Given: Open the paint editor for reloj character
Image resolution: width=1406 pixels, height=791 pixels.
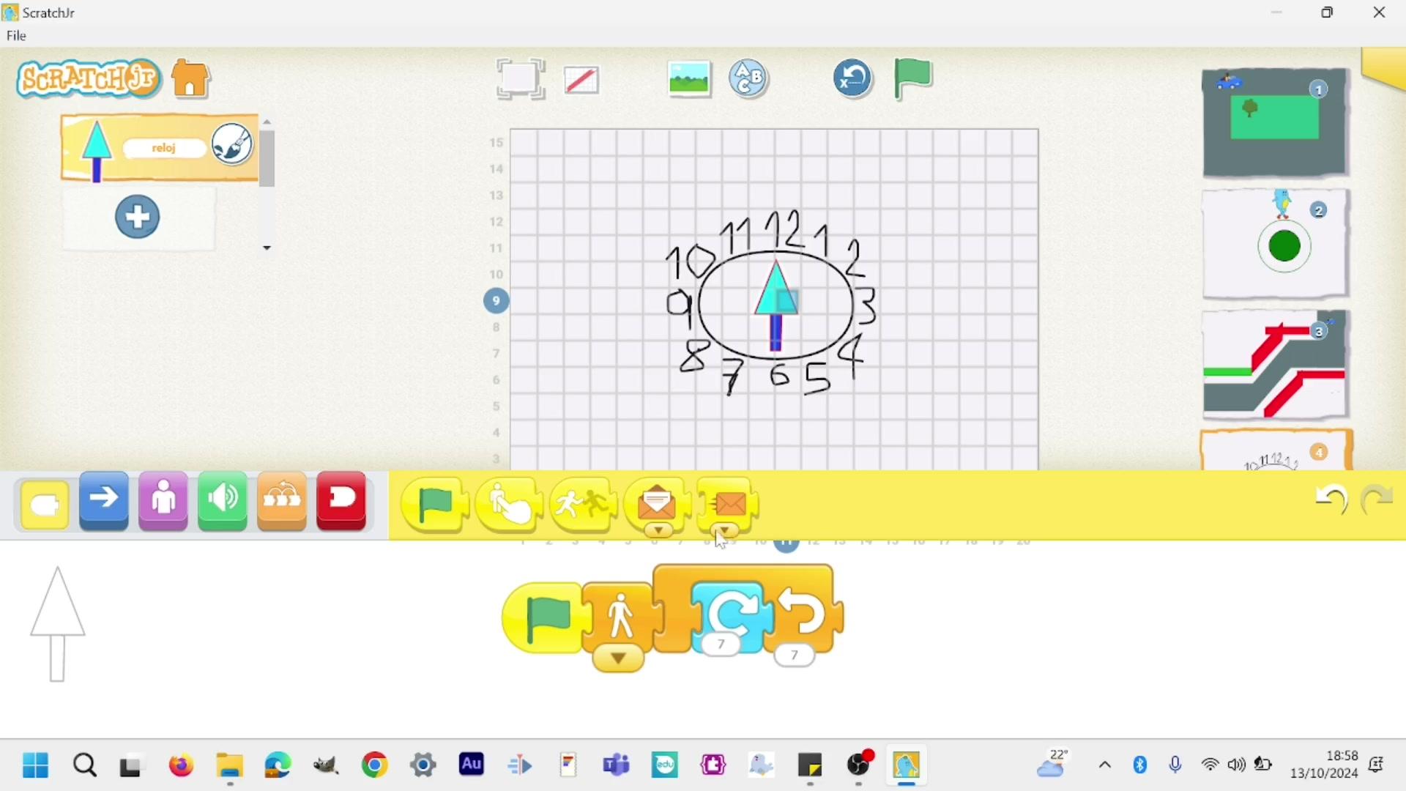Looking at the screenshot, I should tap(232, 144).
